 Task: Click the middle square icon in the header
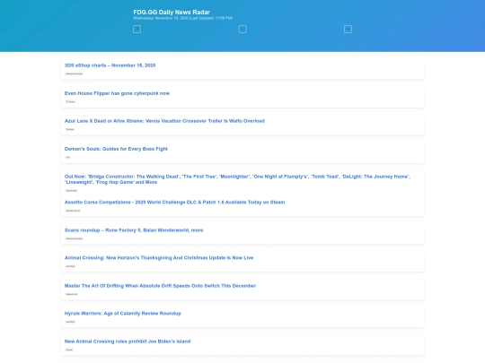[242, 29]
